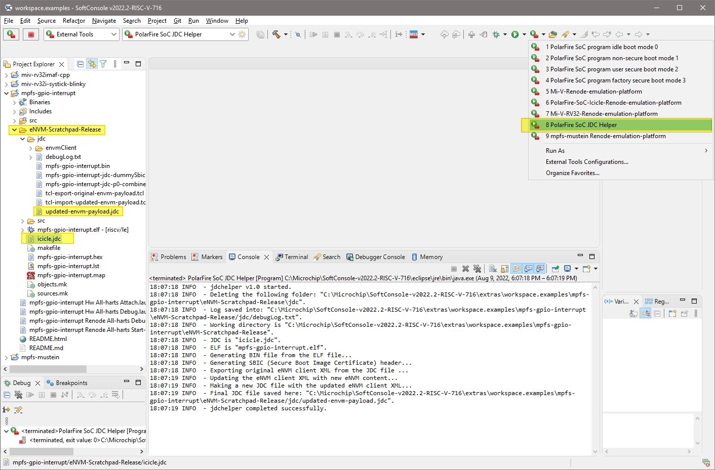Toggle Word Wrap in Console toolbar
The height and width of the screenshot is (470, 715).
[x=517, y=269]
